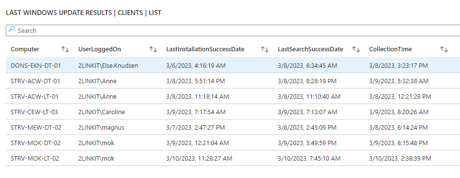
Task: Click search date 3/10/2023, 7:45:10 AM
Action: click(310, 159)
